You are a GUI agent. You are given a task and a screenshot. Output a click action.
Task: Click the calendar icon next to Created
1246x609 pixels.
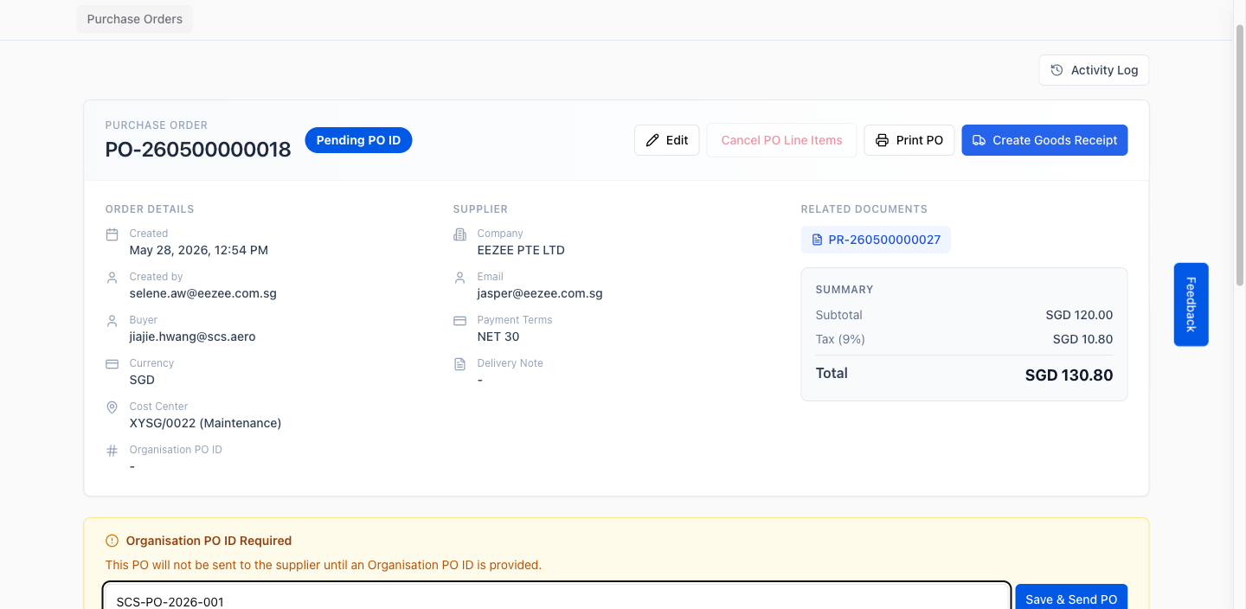[x=112, y=234]
